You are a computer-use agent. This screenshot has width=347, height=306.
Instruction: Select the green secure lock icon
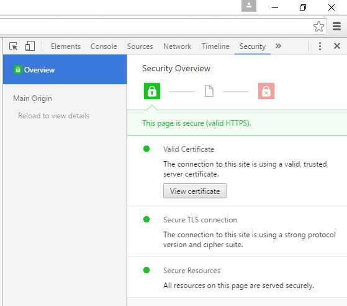pyautogui.click(x=152, y=91)
